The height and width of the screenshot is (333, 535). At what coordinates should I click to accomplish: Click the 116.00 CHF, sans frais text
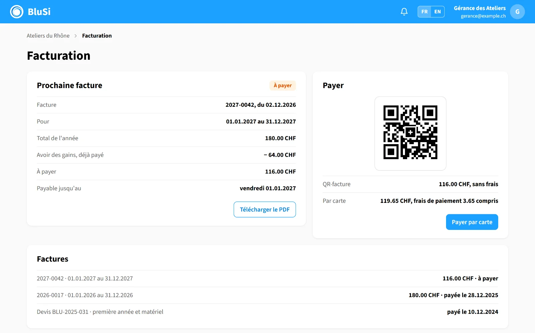click(x=468, y=184)
